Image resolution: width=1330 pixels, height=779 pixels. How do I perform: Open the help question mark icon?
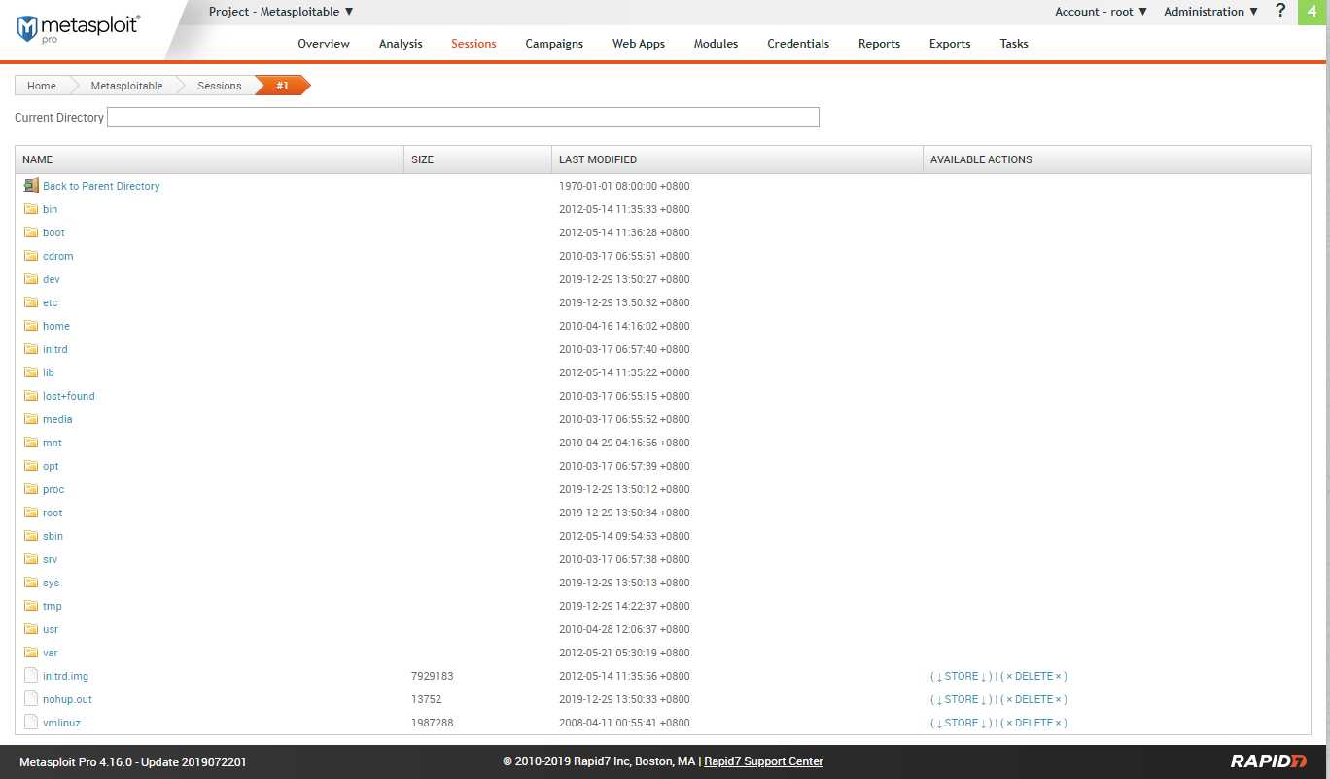click(1280, 11)
